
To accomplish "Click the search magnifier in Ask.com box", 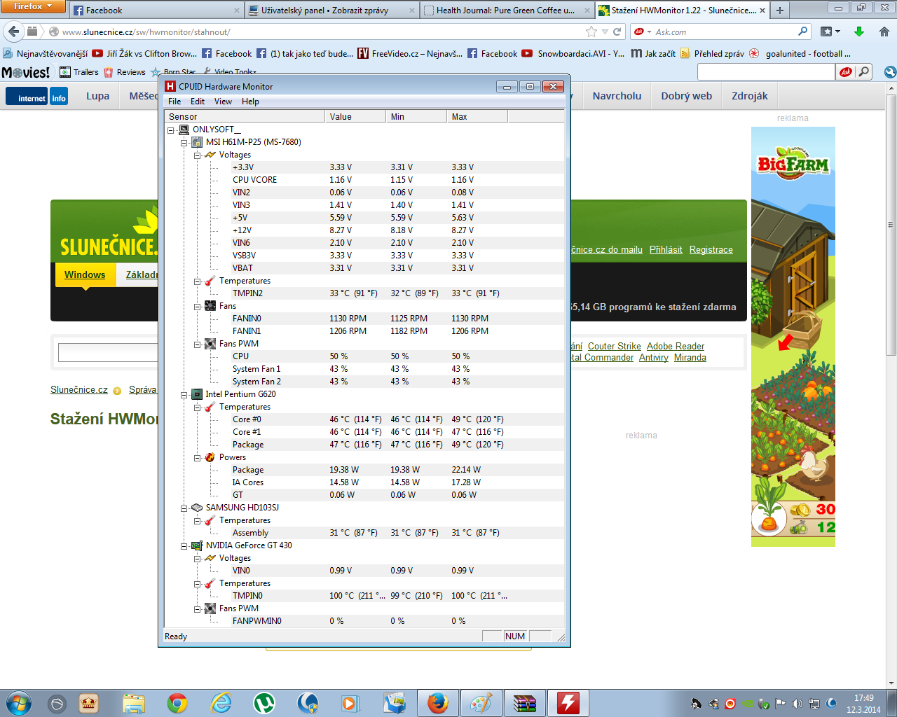I will (x=803, y=32).
